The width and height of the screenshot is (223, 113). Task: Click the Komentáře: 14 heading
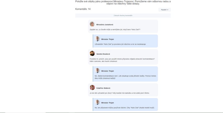click(x=83, y=9)
